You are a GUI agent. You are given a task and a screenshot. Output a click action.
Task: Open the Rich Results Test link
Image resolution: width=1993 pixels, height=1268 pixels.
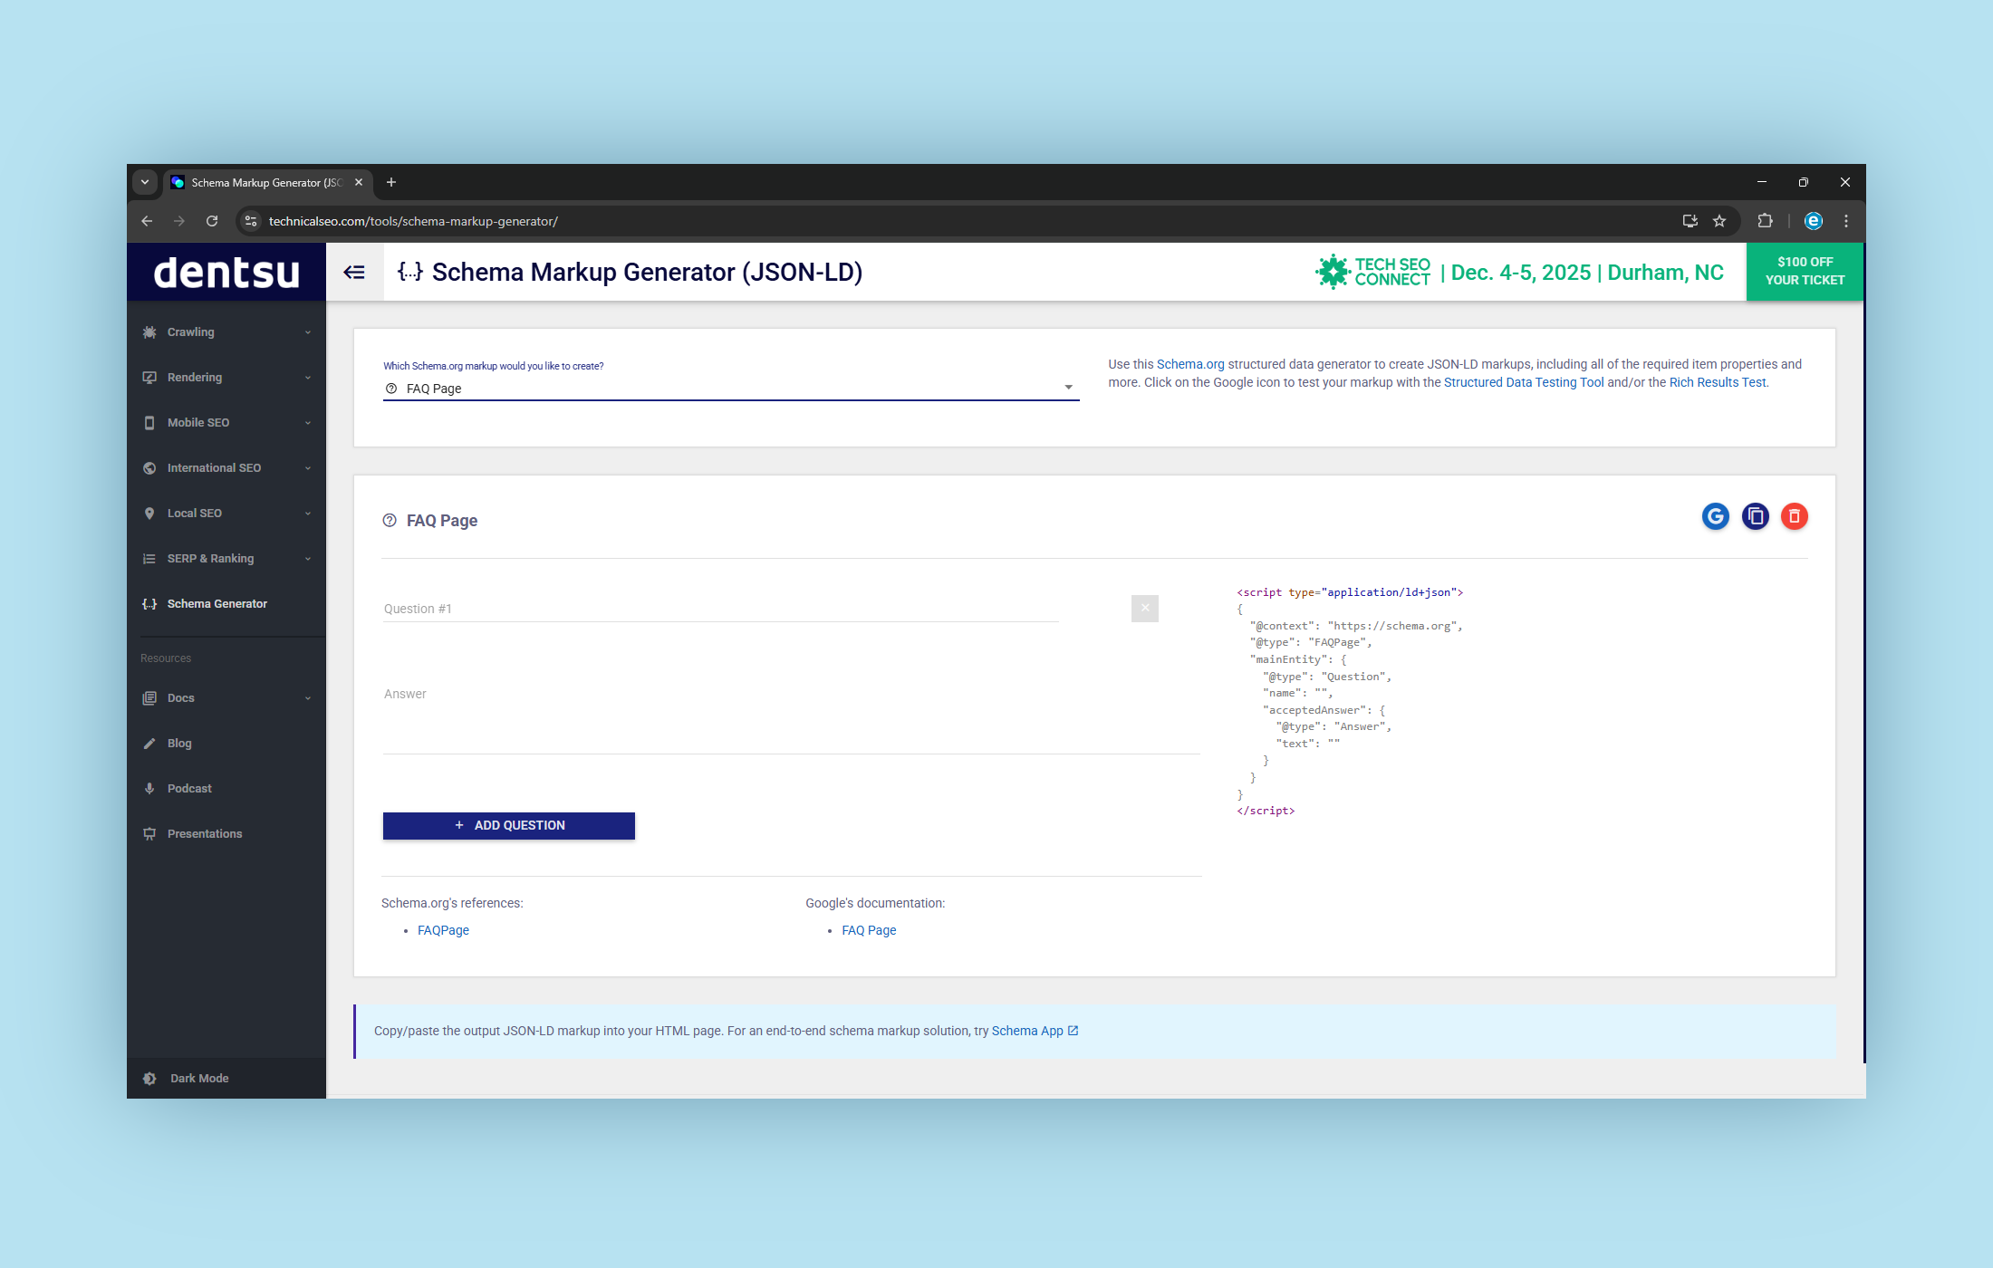[1717, 381]
